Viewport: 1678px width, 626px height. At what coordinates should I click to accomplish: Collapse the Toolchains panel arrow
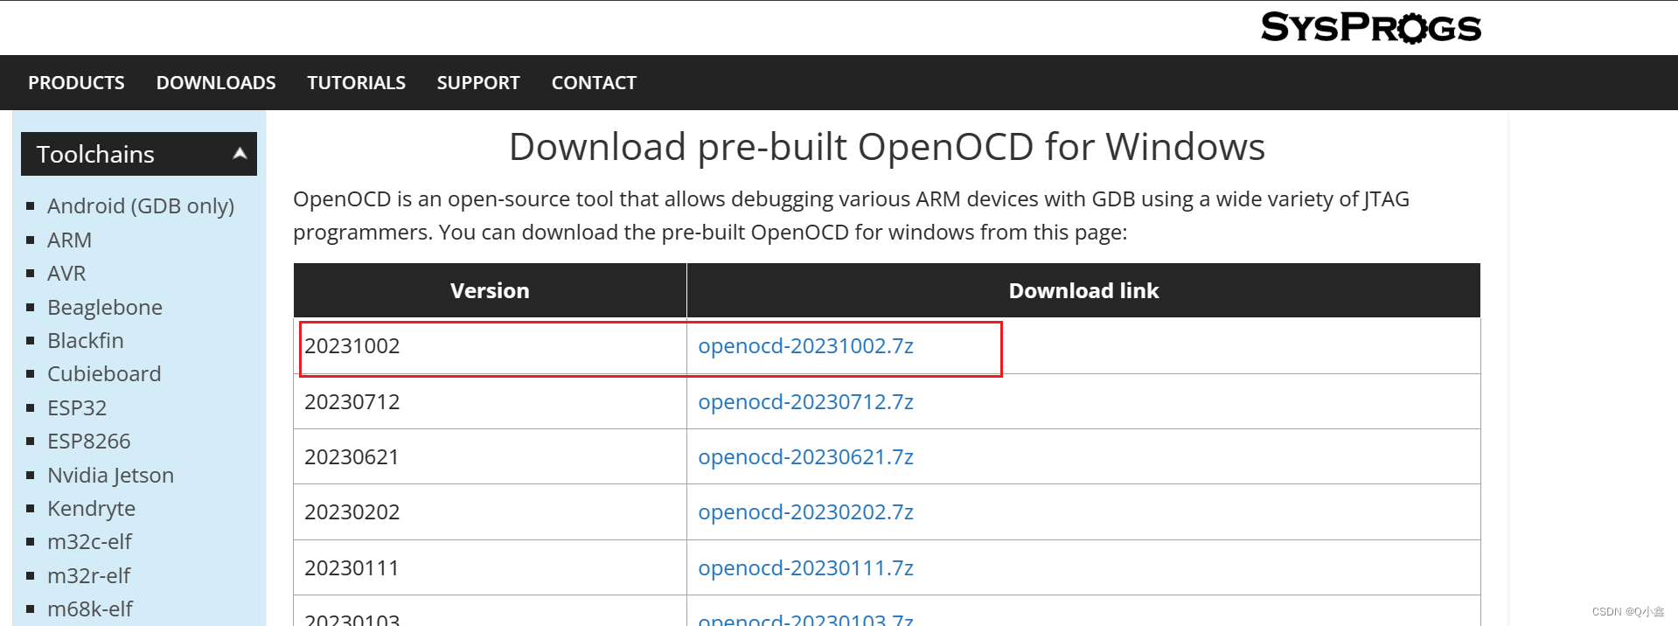pyautogui.click(x=240, y=154)
